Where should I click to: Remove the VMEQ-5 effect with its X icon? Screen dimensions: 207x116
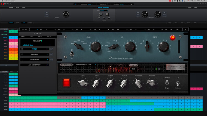pos(22,49)
